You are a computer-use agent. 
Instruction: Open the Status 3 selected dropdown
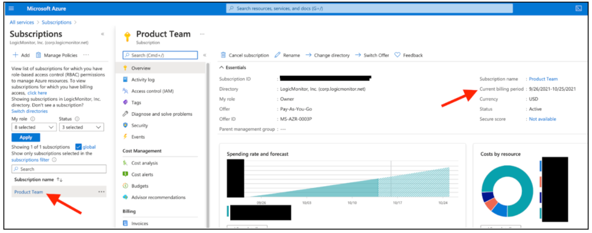[x=81, y=127]
